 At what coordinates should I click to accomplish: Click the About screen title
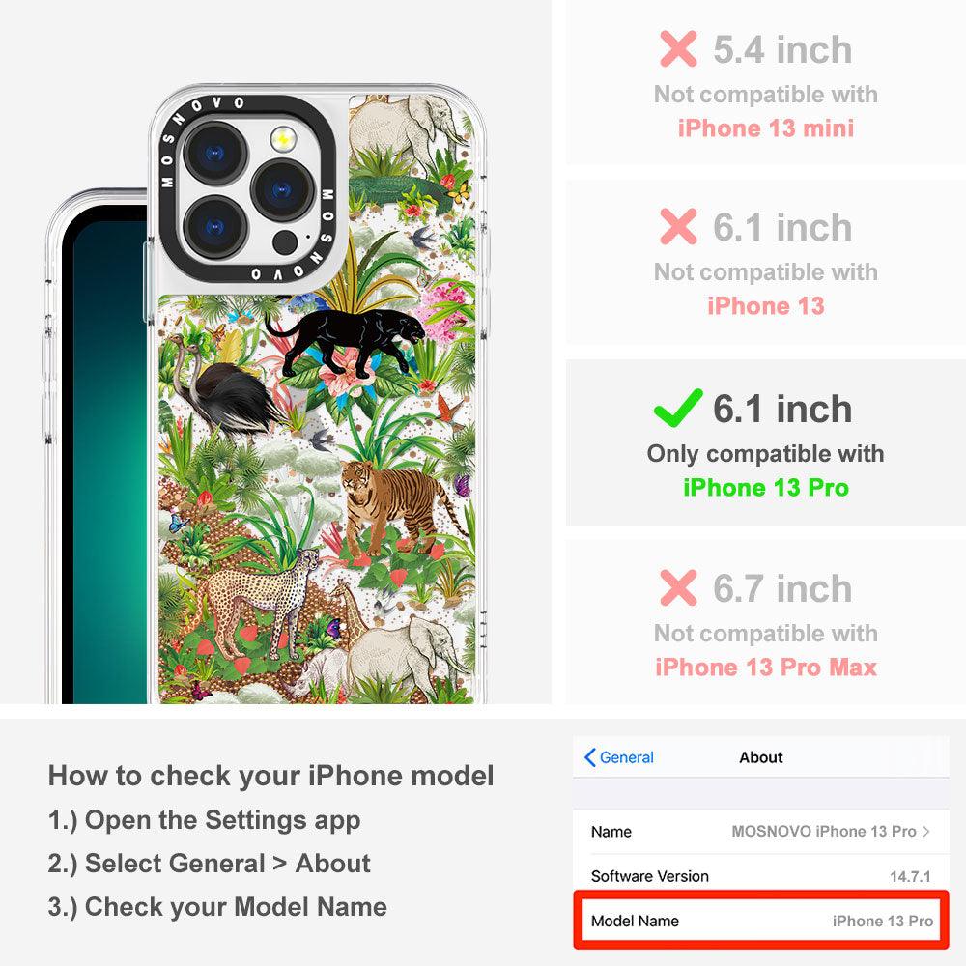coord(761,757)
